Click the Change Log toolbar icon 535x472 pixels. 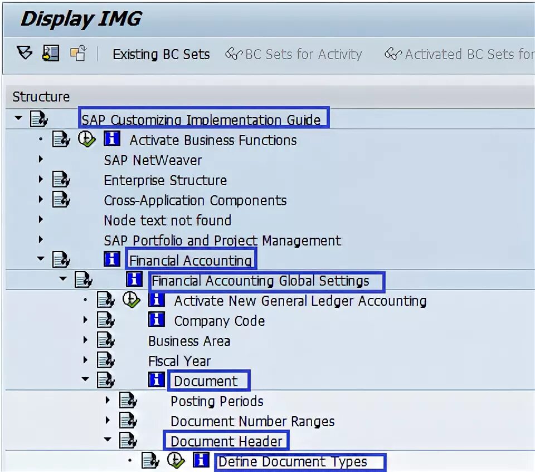pyautogui.click(x=78, y=53)
